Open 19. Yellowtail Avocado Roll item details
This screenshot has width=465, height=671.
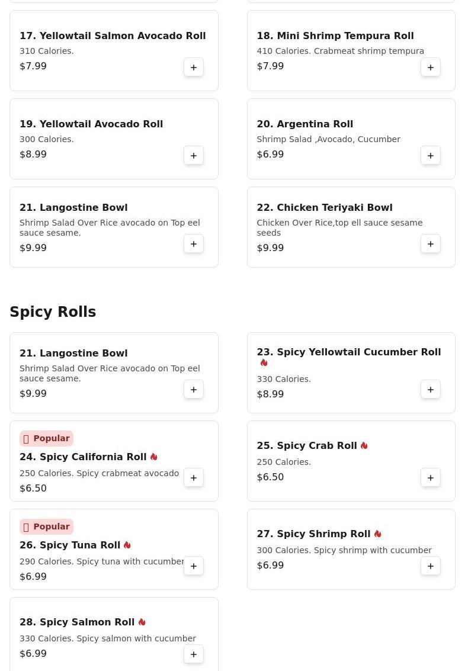[x=91, y=124]
